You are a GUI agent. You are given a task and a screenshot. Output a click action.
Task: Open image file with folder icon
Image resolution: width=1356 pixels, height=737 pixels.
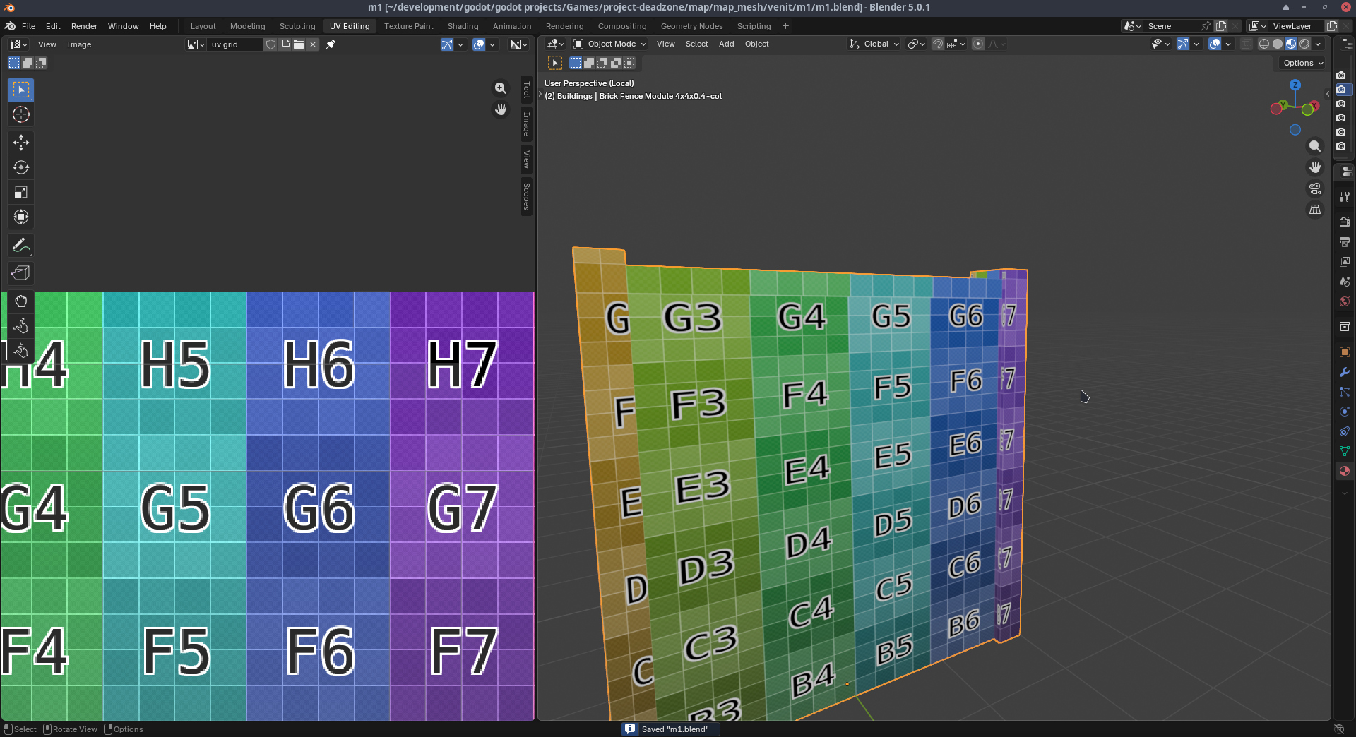click(299, 44)
